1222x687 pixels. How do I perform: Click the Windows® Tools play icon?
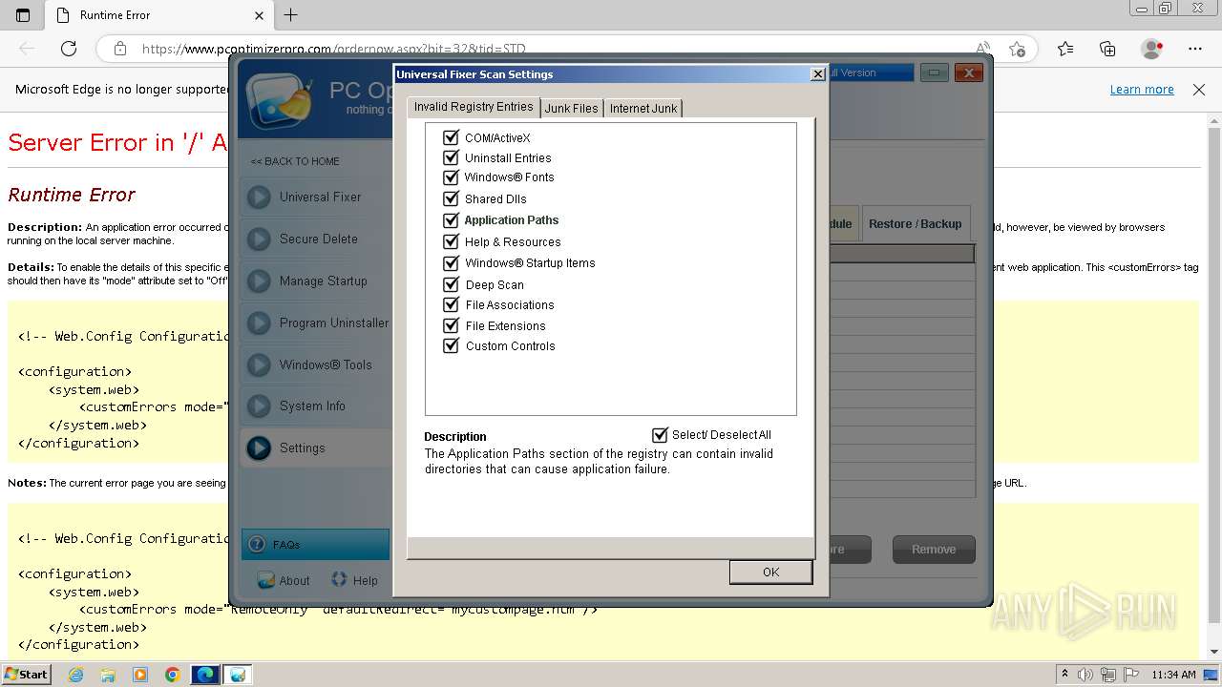(x=259, y=364)
